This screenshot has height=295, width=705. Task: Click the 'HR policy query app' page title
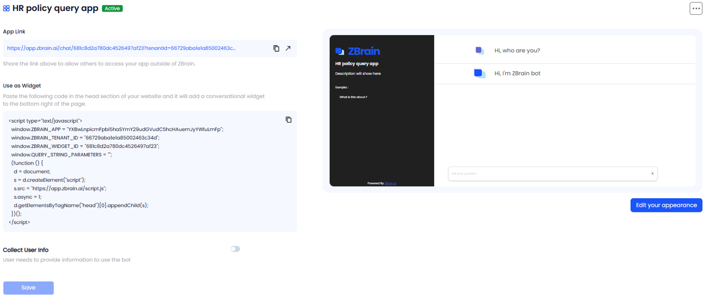tap(55, 9)
